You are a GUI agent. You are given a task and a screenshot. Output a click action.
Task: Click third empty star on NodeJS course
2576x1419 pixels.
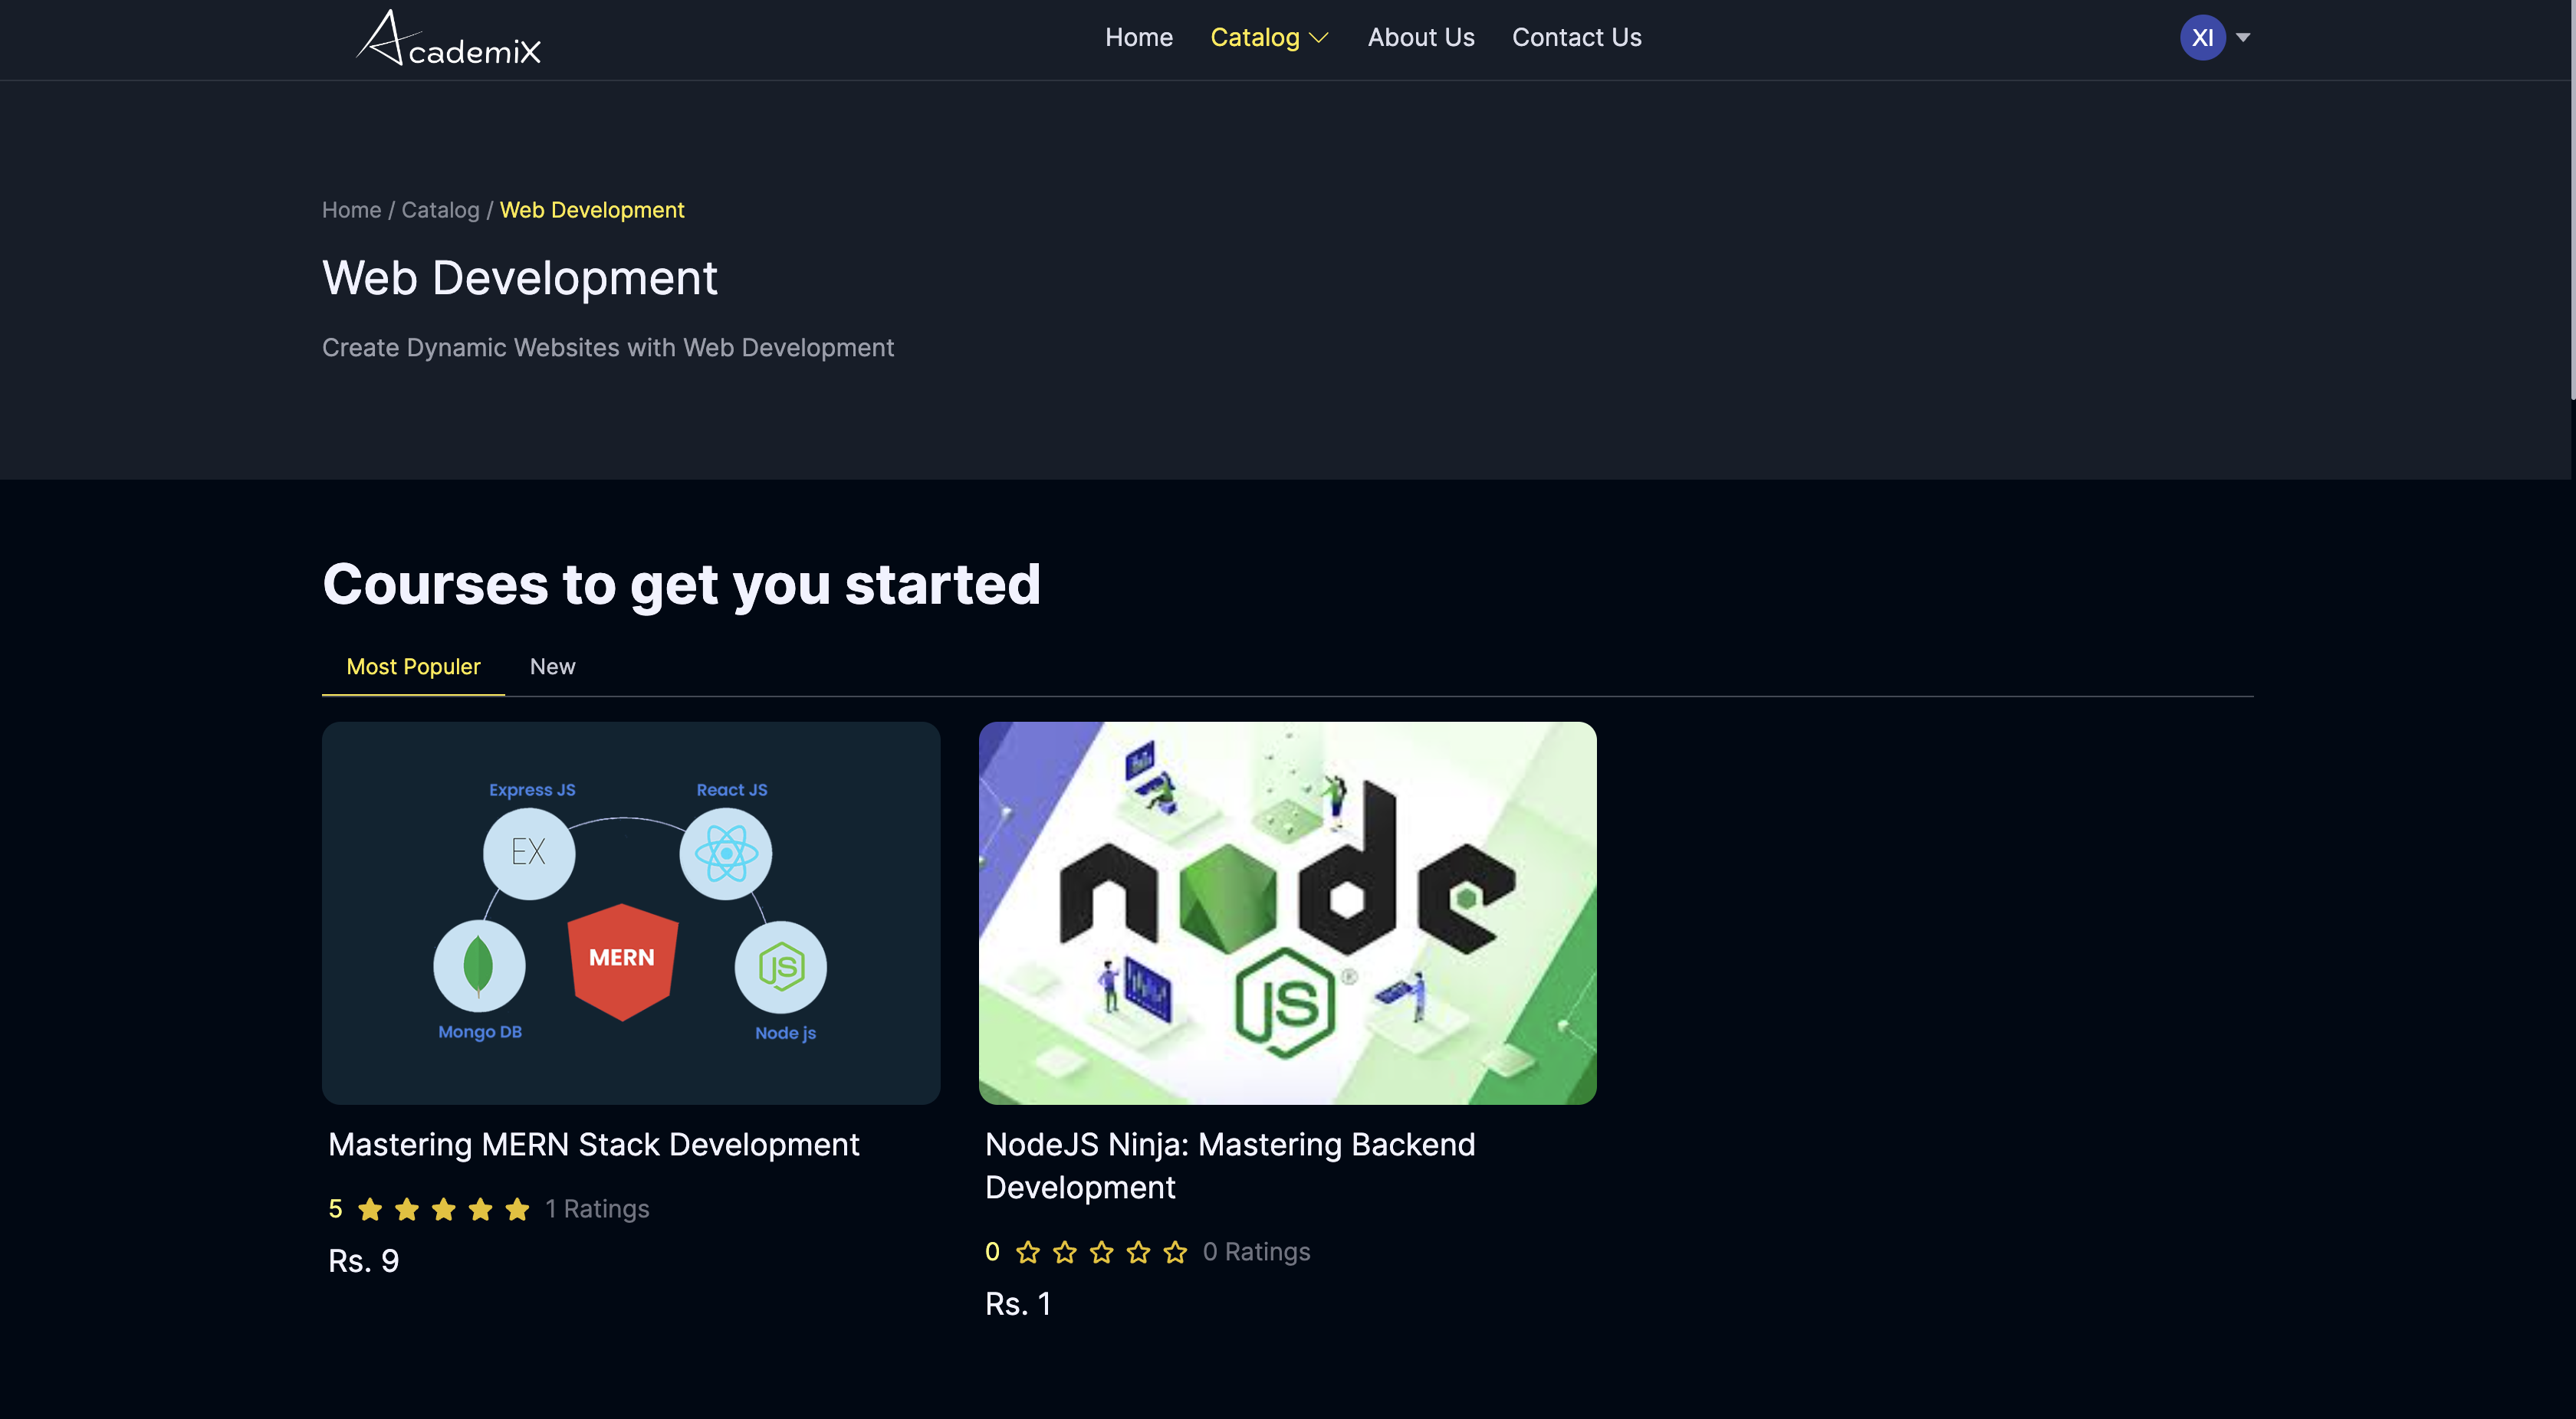pos(1101,1252)
